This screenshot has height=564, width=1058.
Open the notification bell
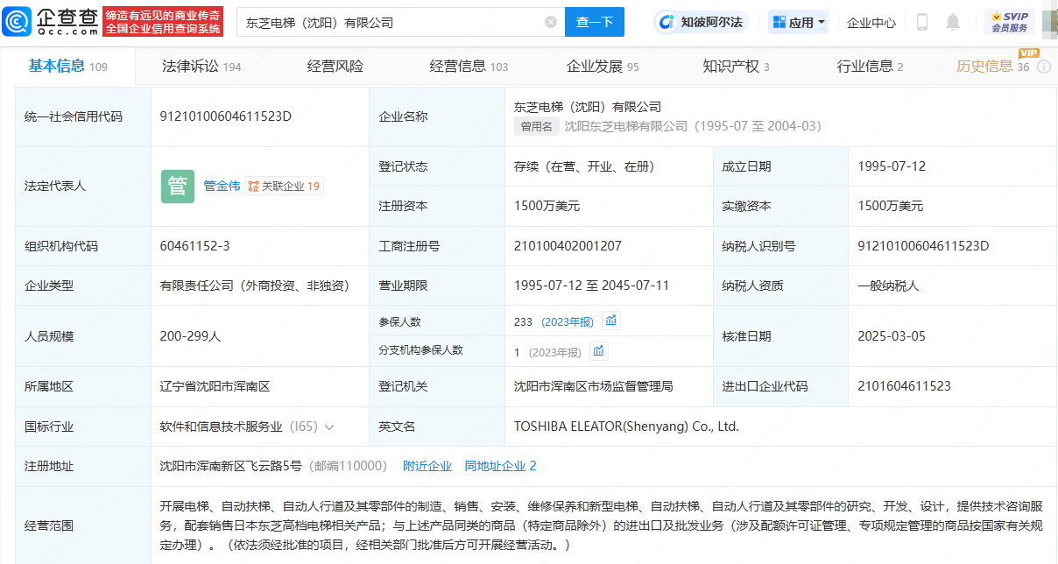953,22
